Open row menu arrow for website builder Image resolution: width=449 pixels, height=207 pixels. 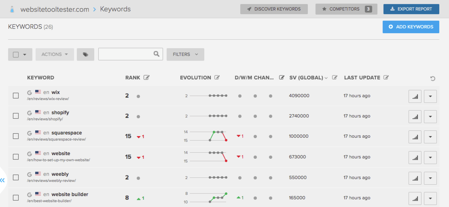click(430, 198)
